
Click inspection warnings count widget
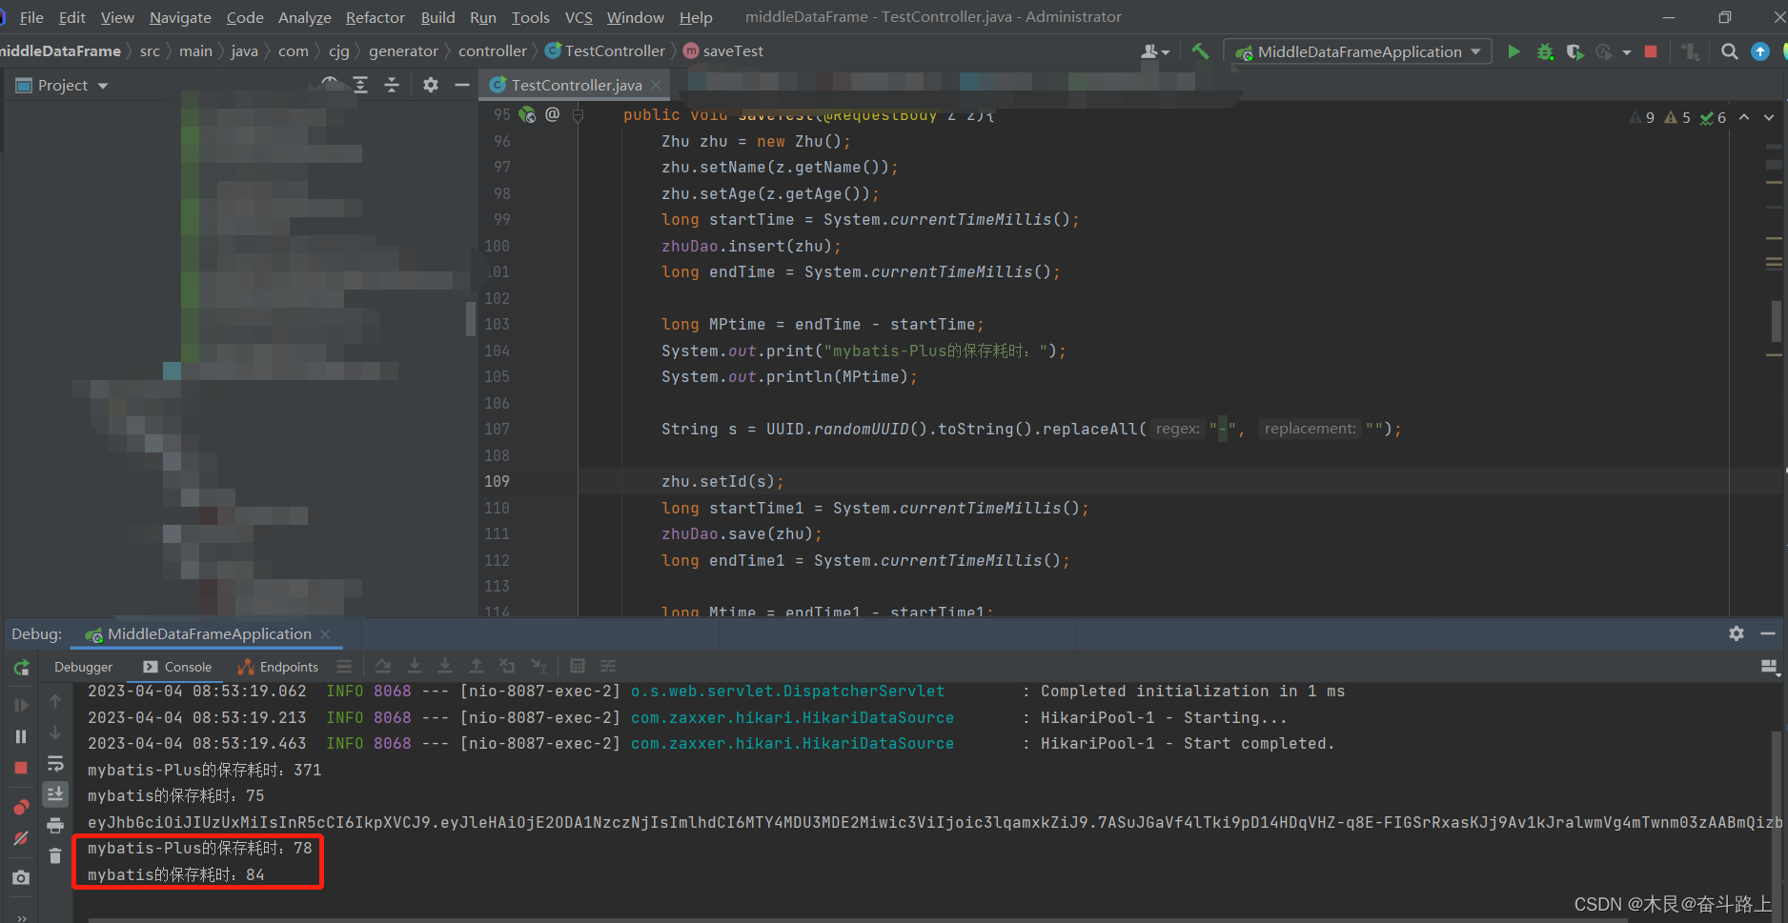tap(1677, 117)
